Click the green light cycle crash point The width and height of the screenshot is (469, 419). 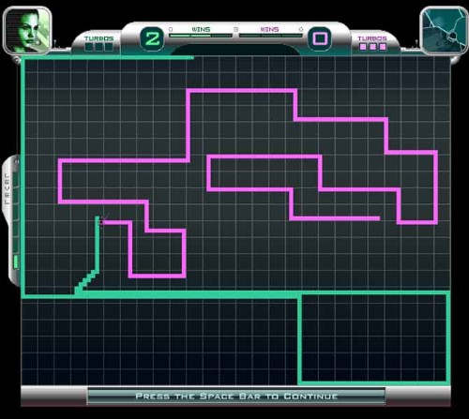100,221
